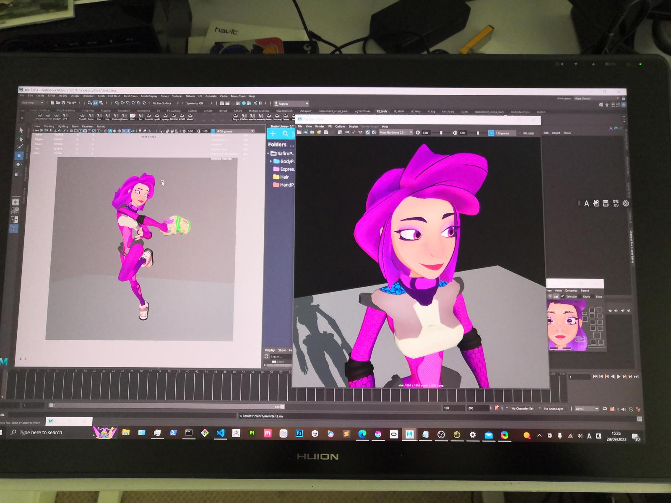Toggle the Selection checkbox in picker window
Viewport: 671px width, 503px height.
563,296
